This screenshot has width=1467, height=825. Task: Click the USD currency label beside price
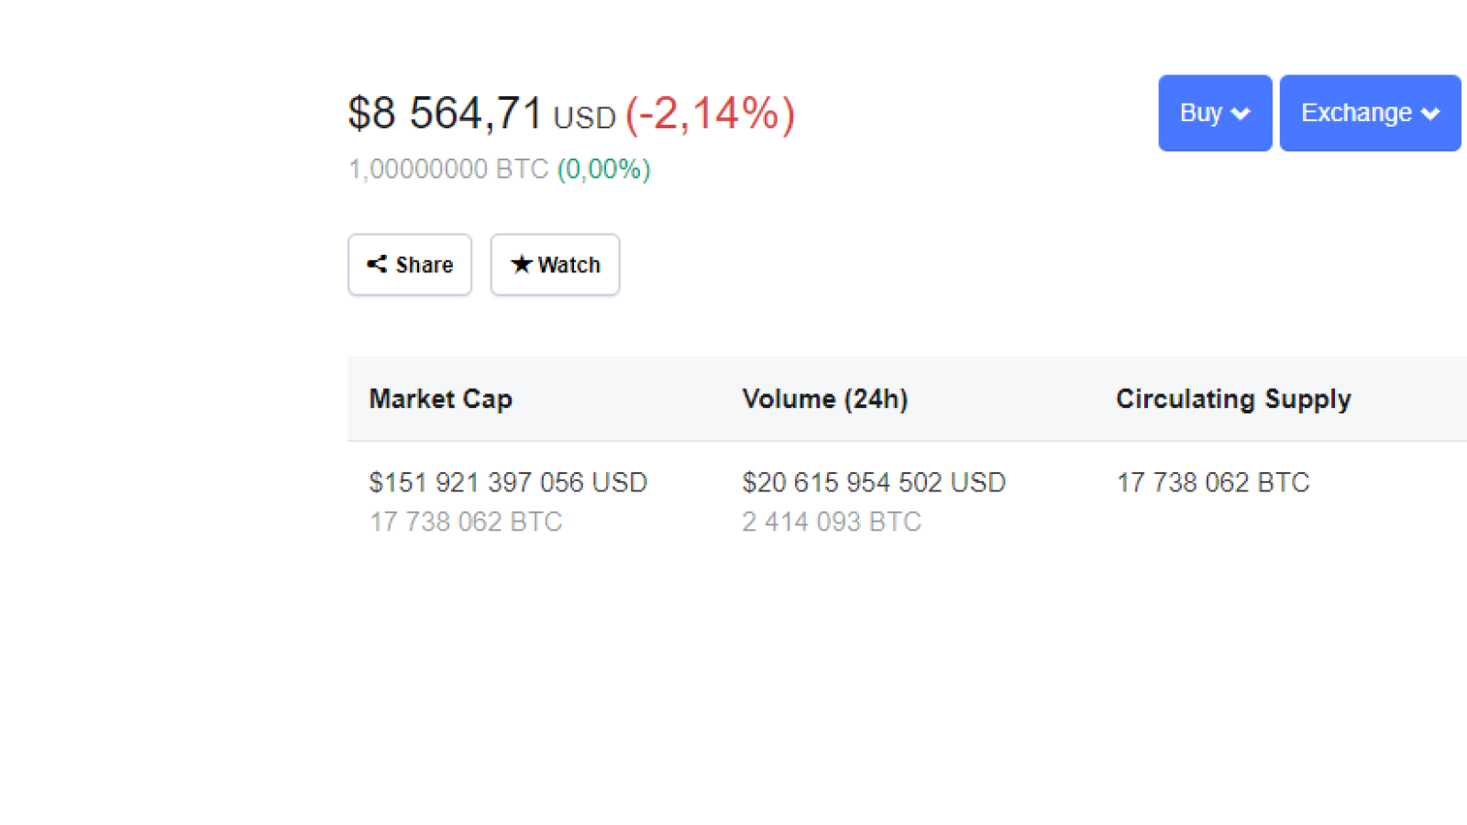[x=585, y=118]
